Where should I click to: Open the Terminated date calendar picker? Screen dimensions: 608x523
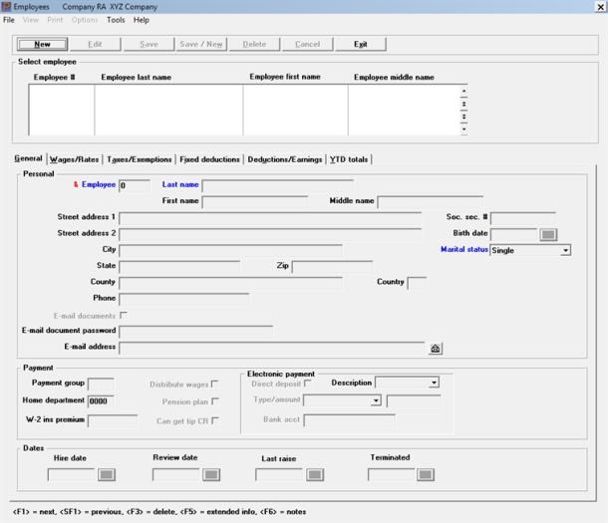(426, 474)
